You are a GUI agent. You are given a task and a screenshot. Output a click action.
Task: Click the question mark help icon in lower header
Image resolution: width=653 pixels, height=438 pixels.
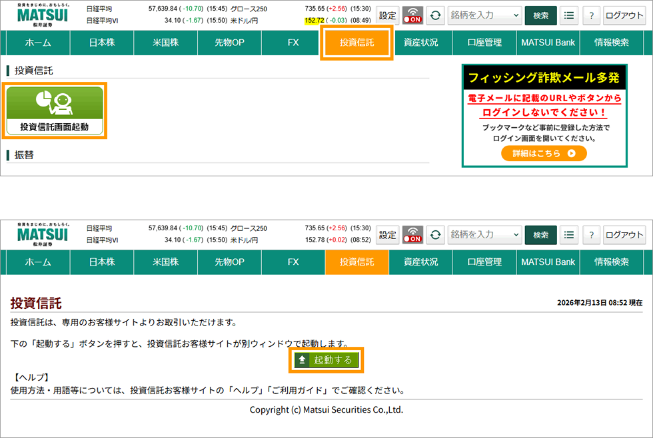tap(591, 234)
